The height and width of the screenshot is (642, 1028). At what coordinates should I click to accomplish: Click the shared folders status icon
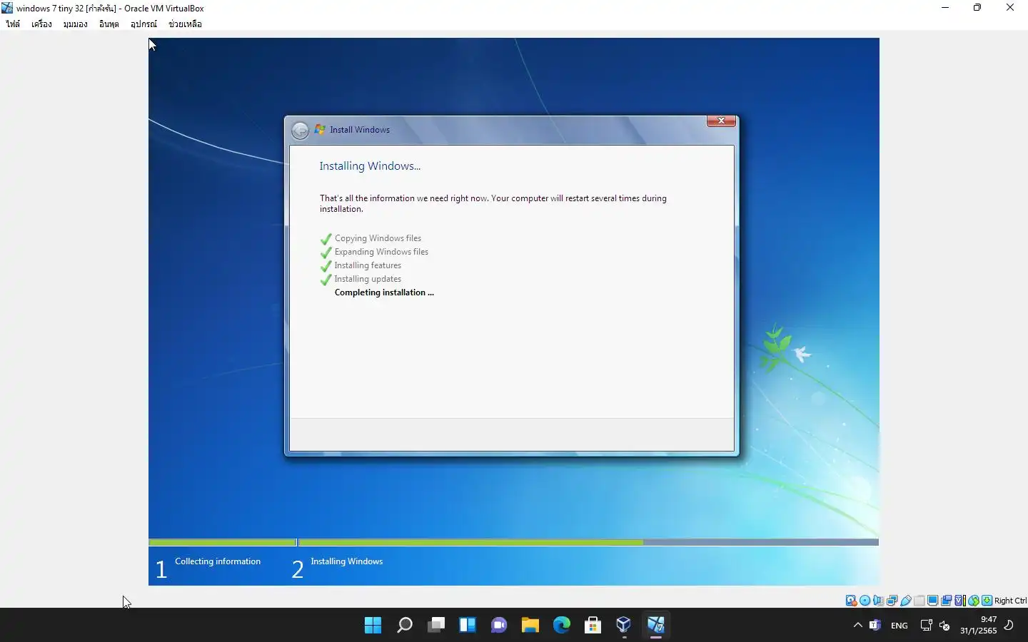pos(919,601)
